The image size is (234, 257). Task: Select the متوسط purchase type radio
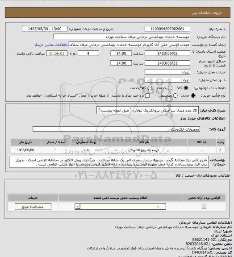(175, 95)
